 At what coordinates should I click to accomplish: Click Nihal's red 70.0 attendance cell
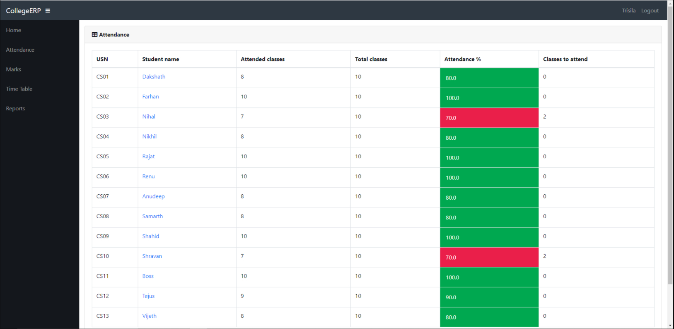point(489,118)
